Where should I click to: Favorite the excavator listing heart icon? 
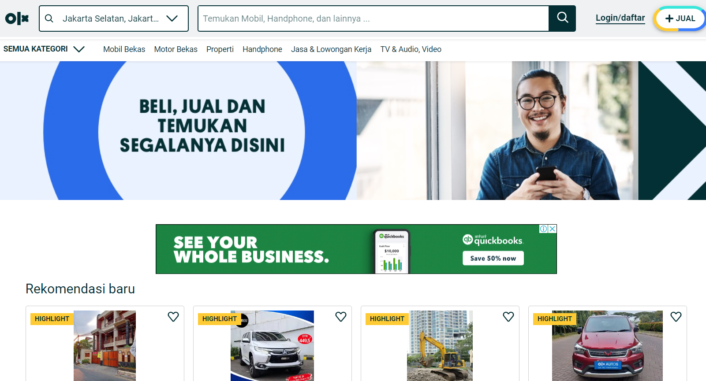coord(508,317)
